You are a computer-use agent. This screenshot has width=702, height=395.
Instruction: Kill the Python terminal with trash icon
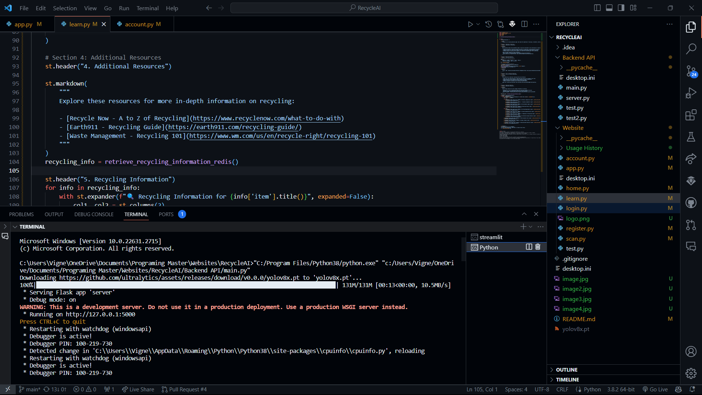pyautogui.click(x=538, y=247)
